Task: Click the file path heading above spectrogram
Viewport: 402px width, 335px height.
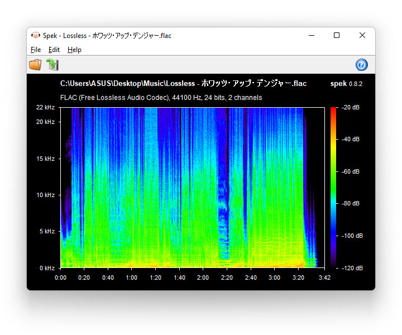Action: click(x=183, y=84)
